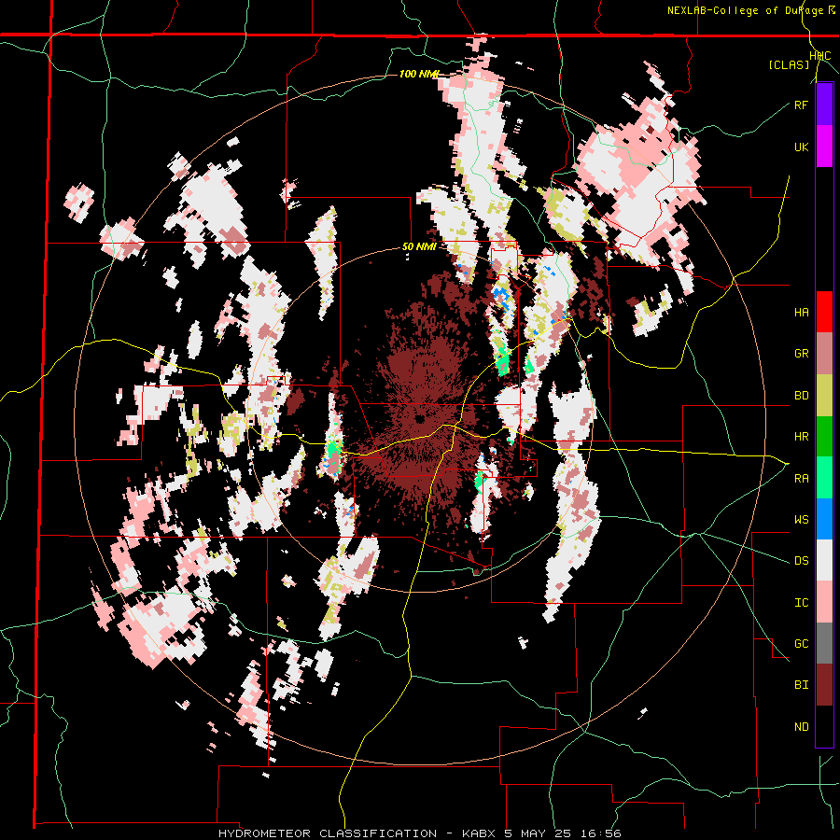Click the UK magenta legend swatch
This screenshot has width=840, height=840.
point(824,147)
